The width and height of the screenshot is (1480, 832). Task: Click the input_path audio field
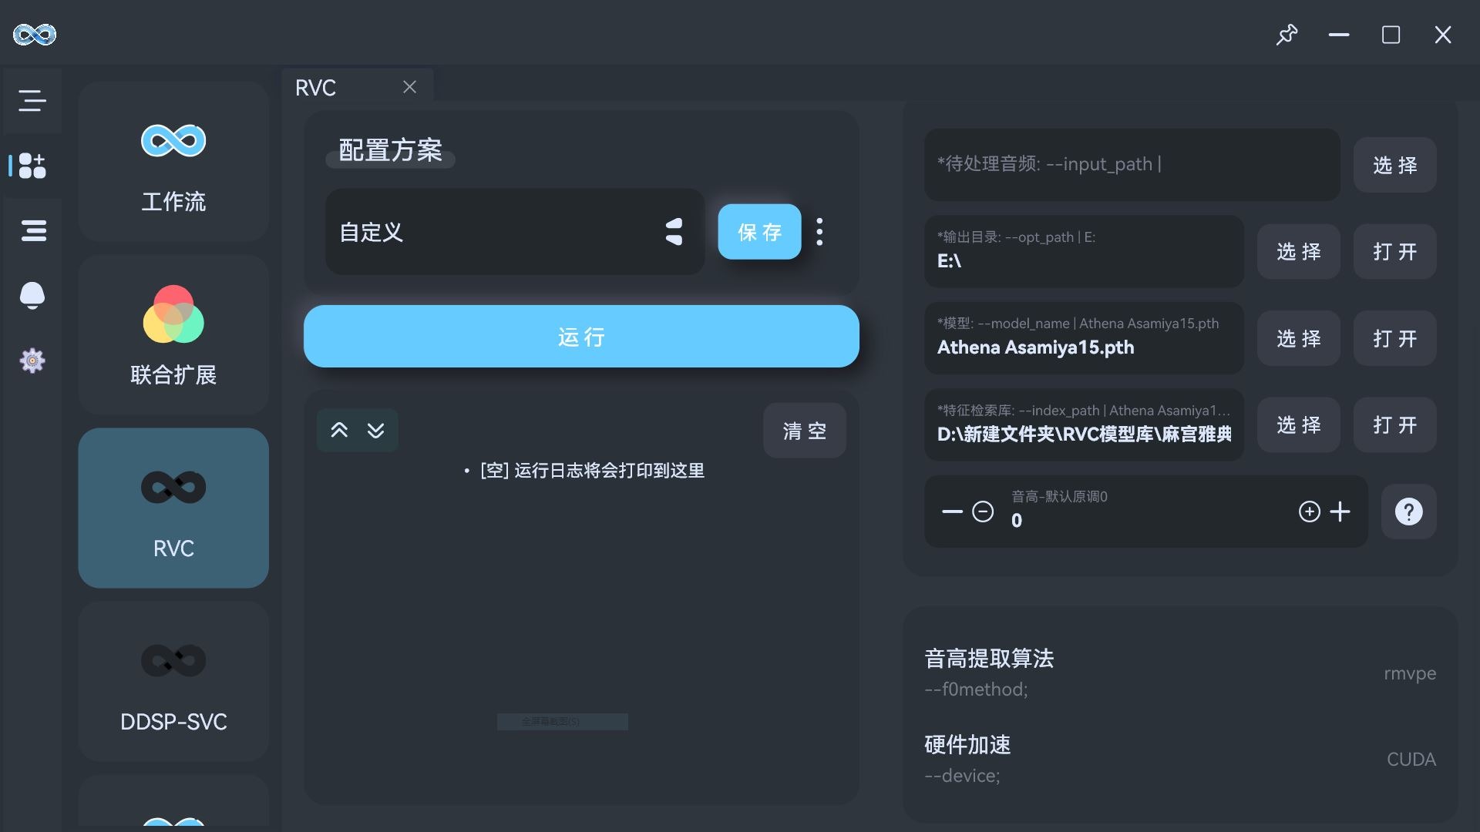(x=1131, y=165)
